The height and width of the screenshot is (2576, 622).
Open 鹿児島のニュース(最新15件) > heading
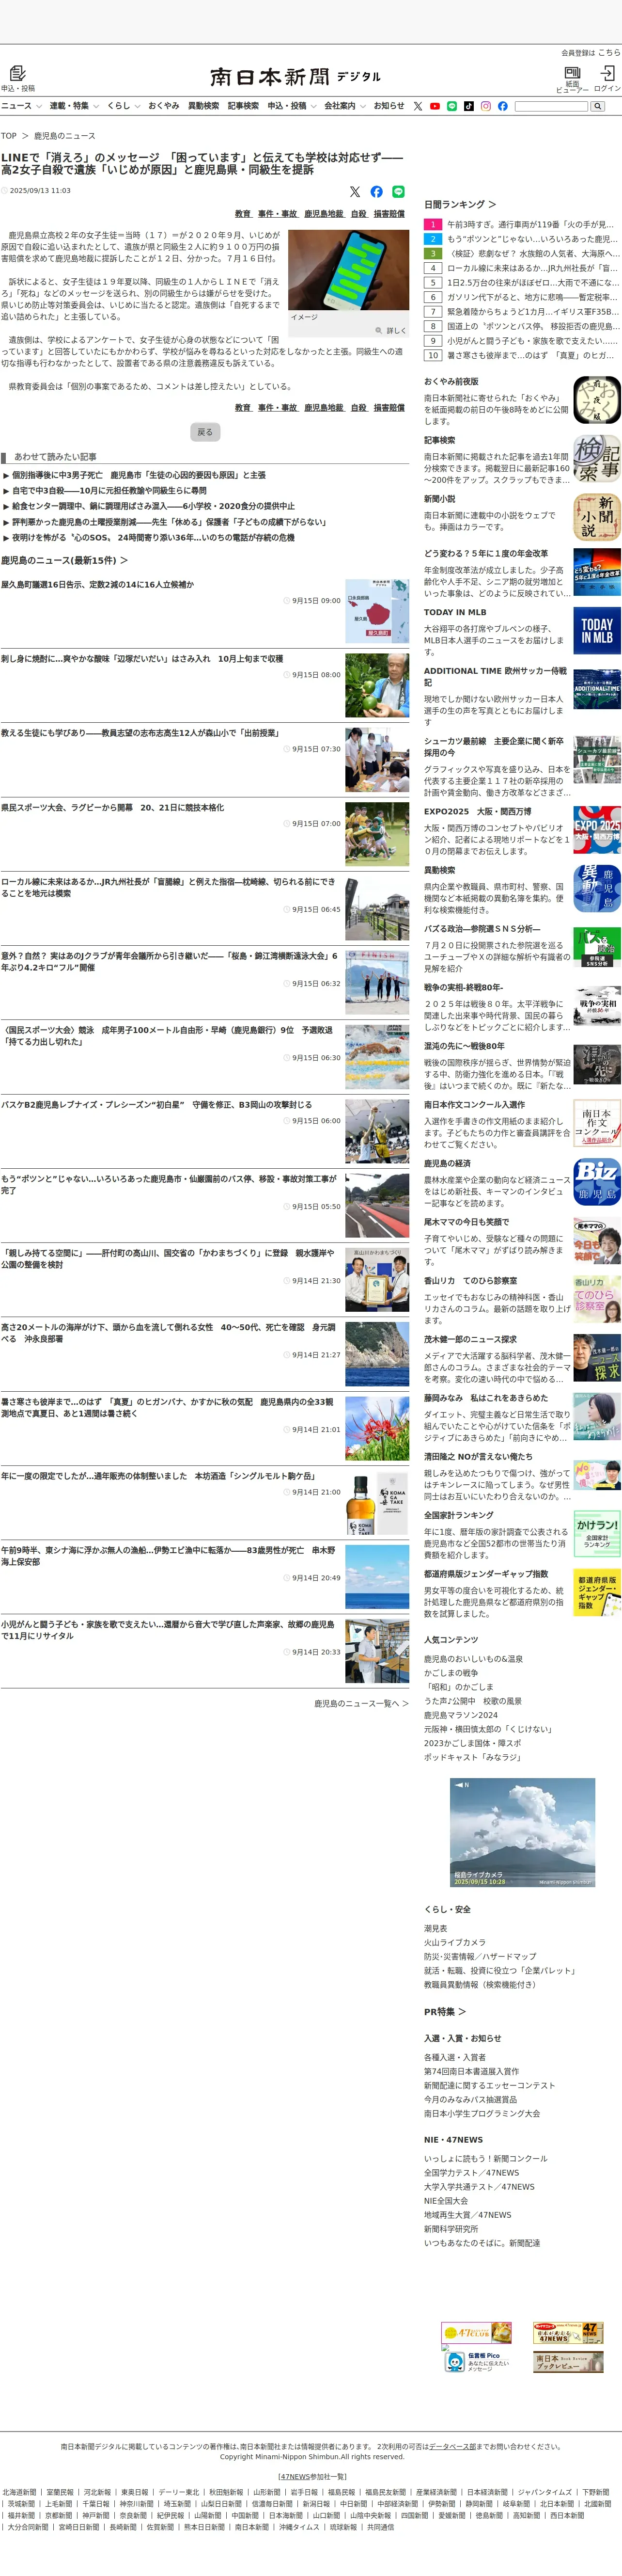[64, 560]
